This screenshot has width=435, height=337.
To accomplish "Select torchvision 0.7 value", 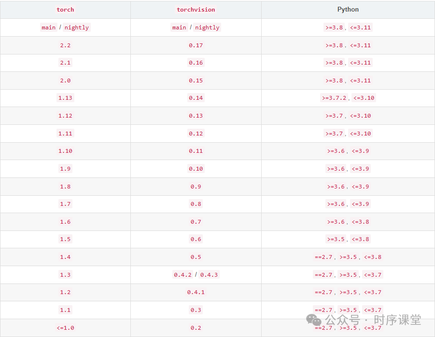I will click(x=196, y=222).
